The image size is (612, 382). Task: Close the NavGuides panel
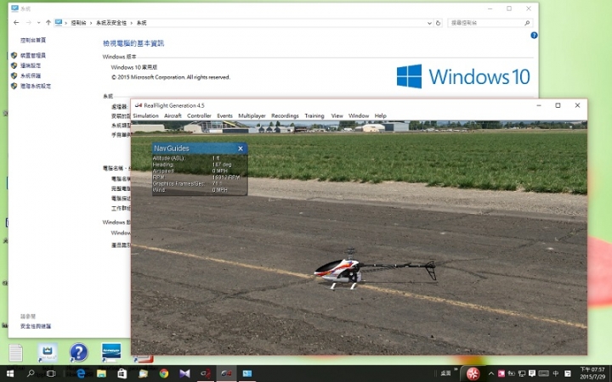click(x=241, y=149)
